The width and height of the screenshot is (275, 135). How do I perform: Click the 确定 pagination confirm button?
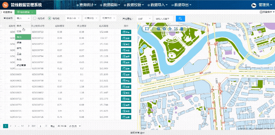coord(53,126)
